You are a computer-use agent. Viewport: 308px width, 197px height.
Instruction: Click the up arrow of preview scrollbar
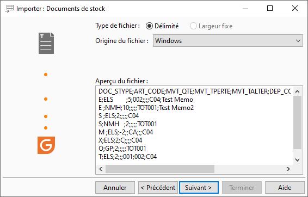pos(298,91)
